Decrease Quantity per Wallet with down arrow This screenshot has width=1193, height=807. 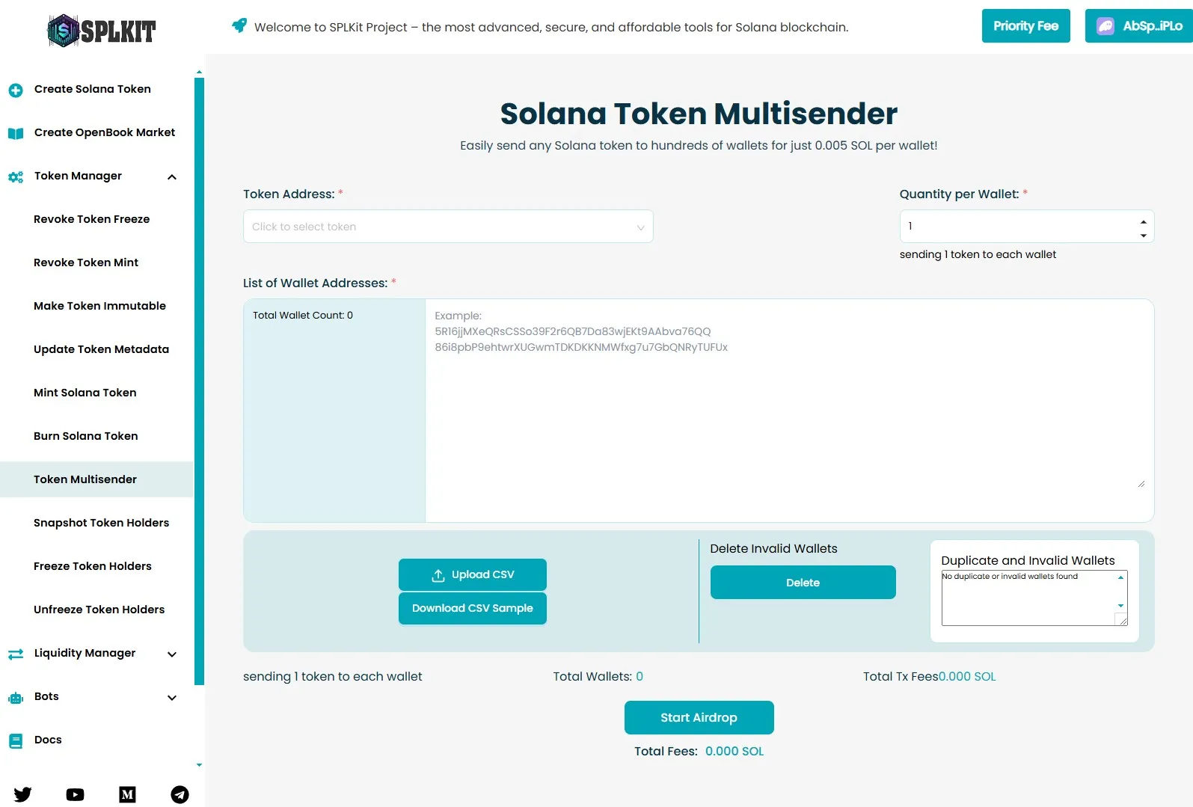point(1143,236)
